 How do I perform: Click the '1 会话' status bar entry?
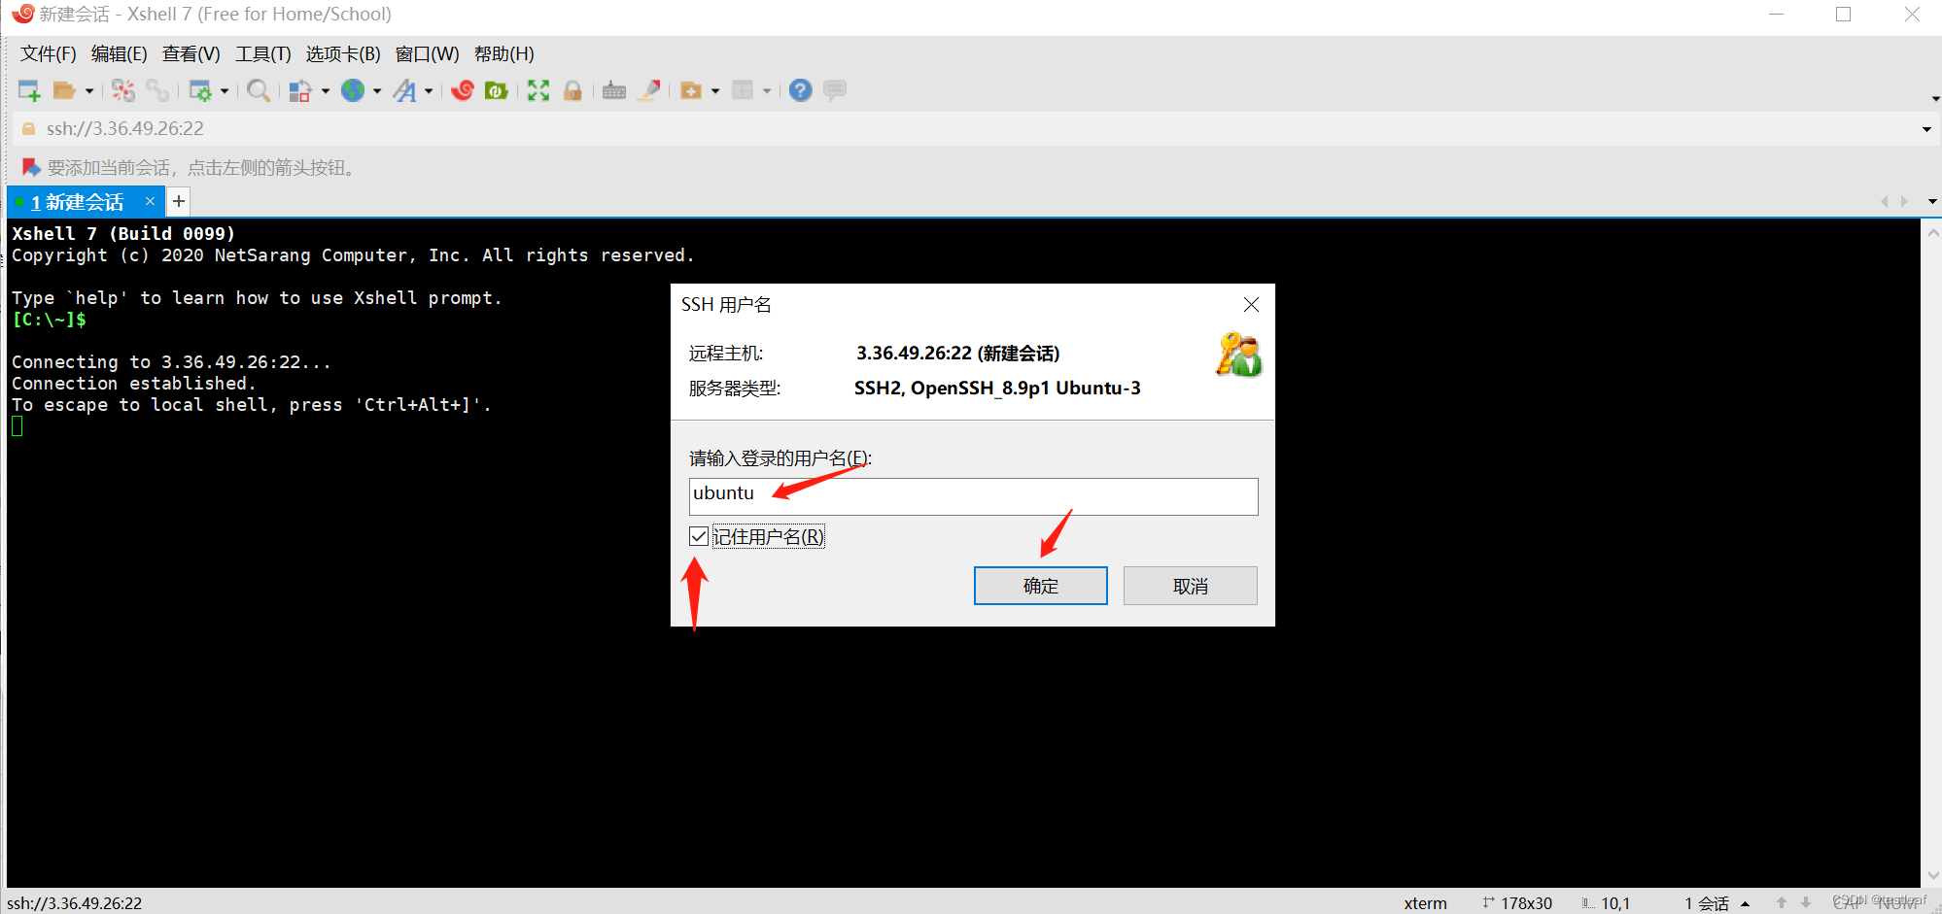(x=1707, y=903)
